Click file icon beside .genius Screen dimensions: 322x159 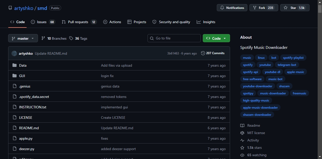[15, 86]
